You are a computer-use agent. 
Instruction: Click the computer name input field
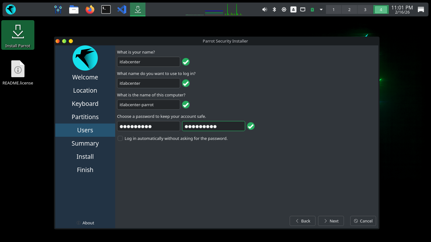point(148,105)
